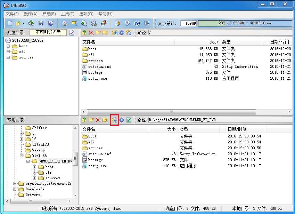295x214 pixels.
Task: Expand the Downloads folder in local tree
Action: tap(15, 189)
